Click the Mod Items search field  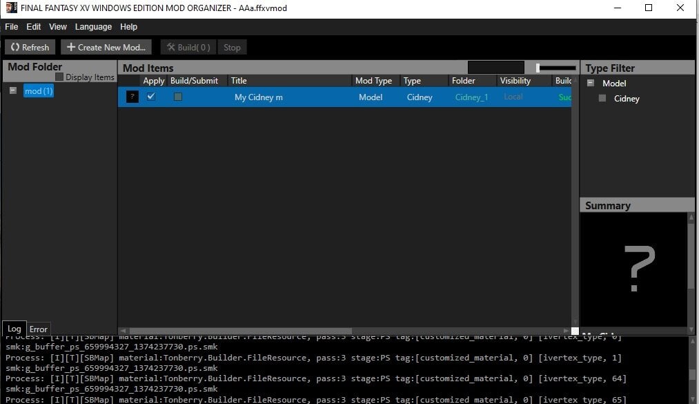click(495, 68)
